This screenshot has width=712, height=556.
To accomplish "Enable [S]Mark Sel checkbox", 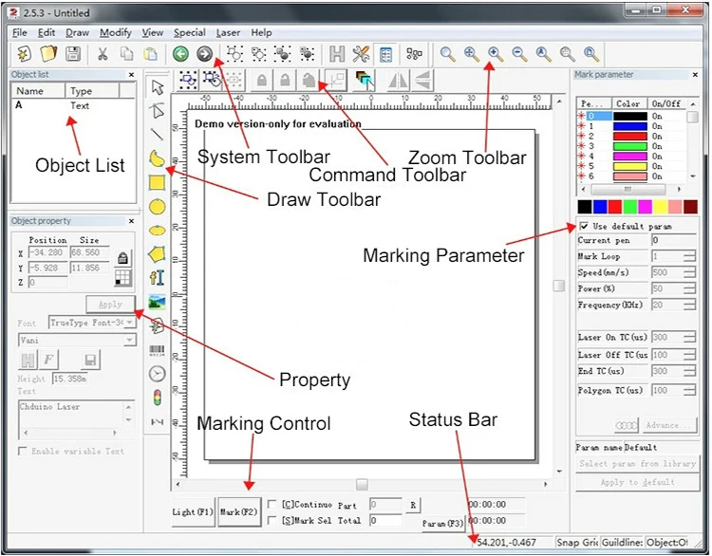I will (x=272, y=520).
